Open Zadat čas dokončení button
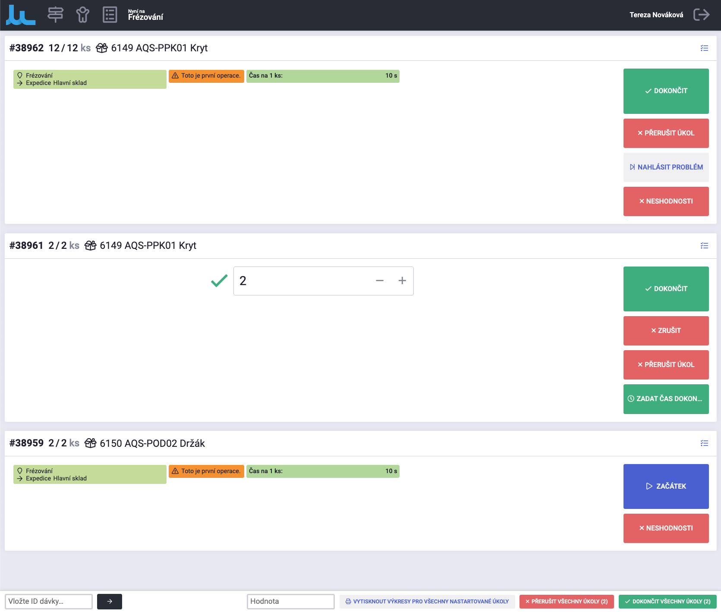Viewport: 721px width, 612px height. click(x=666, y=399)
